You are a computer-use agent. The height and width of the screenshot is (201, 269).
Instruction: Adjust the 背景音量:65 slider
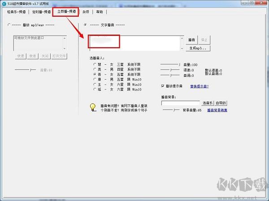coord(171,110)
